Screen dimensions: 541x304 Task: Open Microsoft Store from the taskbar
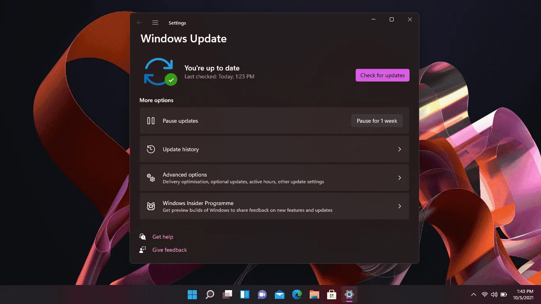coord(332,294)
